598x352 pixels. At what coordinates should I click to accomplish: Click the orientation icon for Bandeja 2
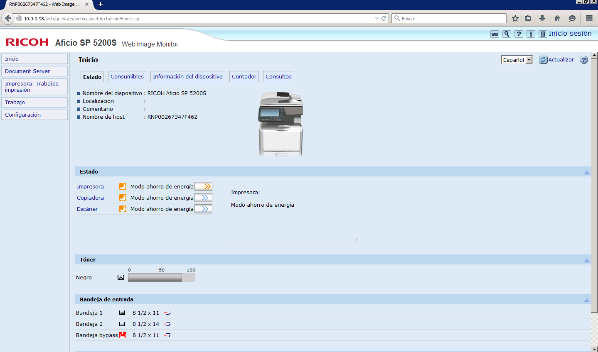pyautogui.click(x=167, y=324)
